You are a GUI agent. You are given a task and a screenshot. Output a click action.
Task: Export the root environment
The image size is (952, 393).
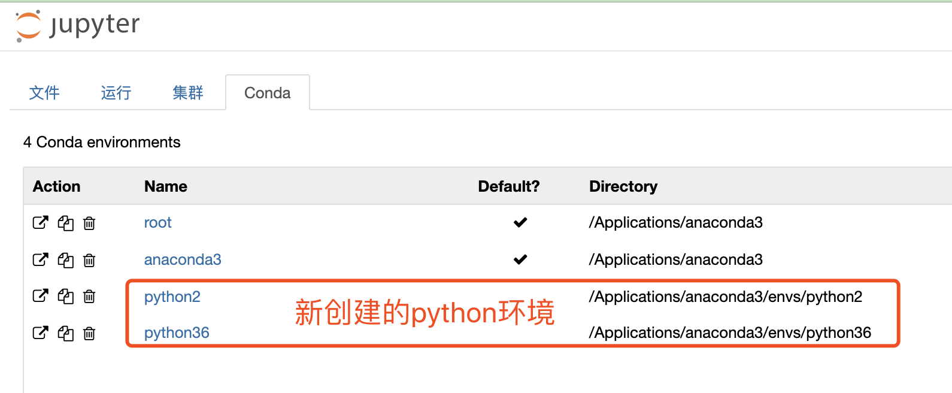40,223
